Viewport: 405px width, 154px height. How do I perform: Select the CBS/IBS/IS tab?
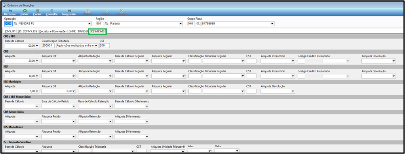(x=98, y=31)
